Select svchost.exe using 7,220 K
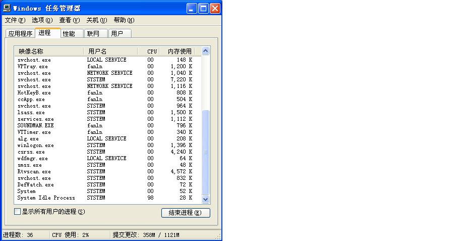Viewport: 472px width, 241px height. pyautogui.click(x=108, y=80)
